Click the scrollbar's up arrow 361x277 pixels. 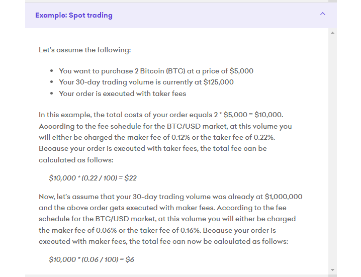332,33
